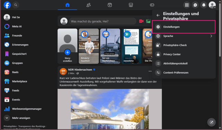
Task: Open the notifications bell icon
Action: click(204, 5)
